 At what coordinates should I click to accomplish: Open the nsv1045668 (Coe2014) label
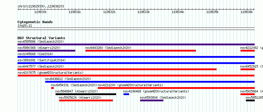pos(35,54)
